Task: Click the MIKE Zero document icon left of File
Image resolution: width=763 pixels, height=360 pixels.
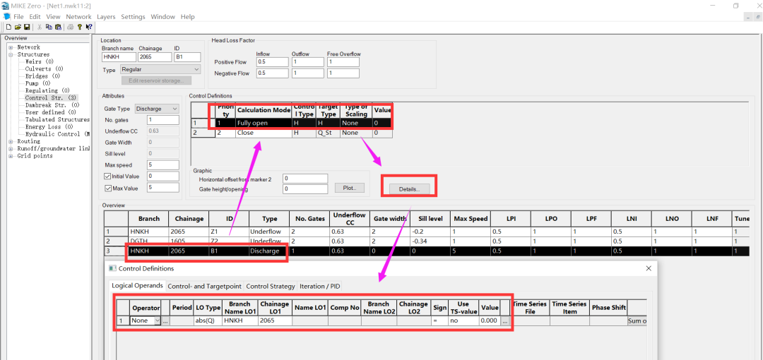Action: 7,16
